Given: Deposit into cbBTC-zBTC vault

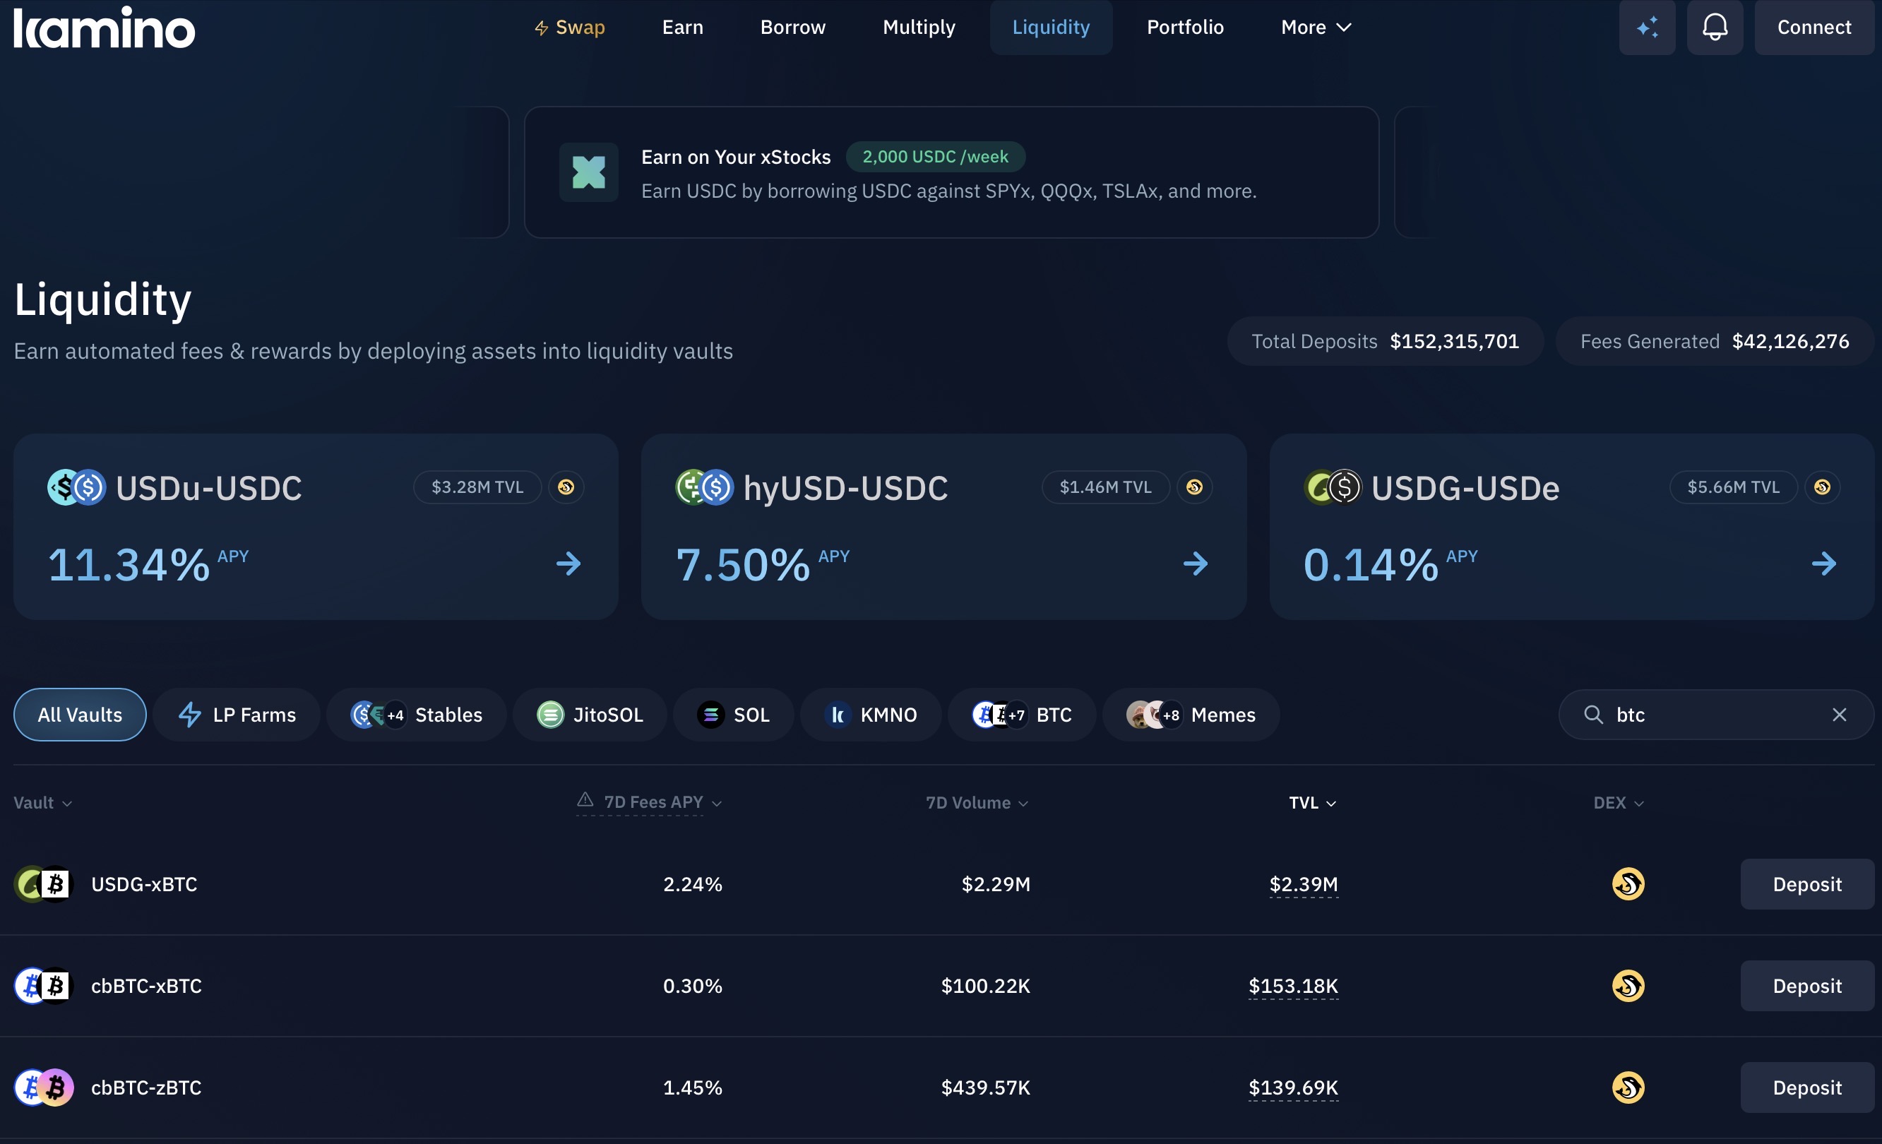Looking at the screenshot, I should click(1807, 1088).
